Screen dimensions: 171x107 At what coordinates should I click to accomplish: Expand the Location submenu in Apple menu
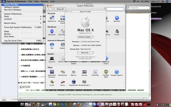[x=22, y=19]
